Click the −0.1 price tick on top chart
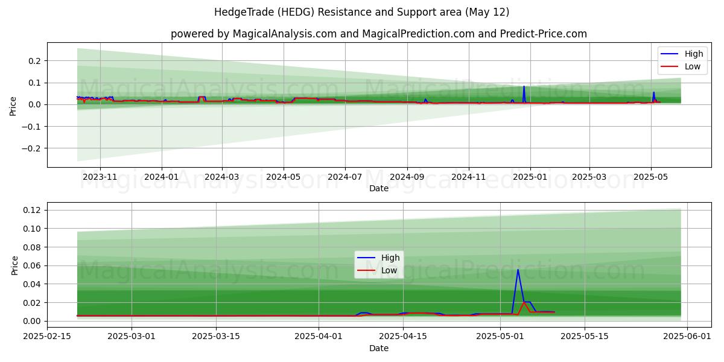The width and height of the screenshot is (724, 362). pyautogui.click(x=31, y=127)
